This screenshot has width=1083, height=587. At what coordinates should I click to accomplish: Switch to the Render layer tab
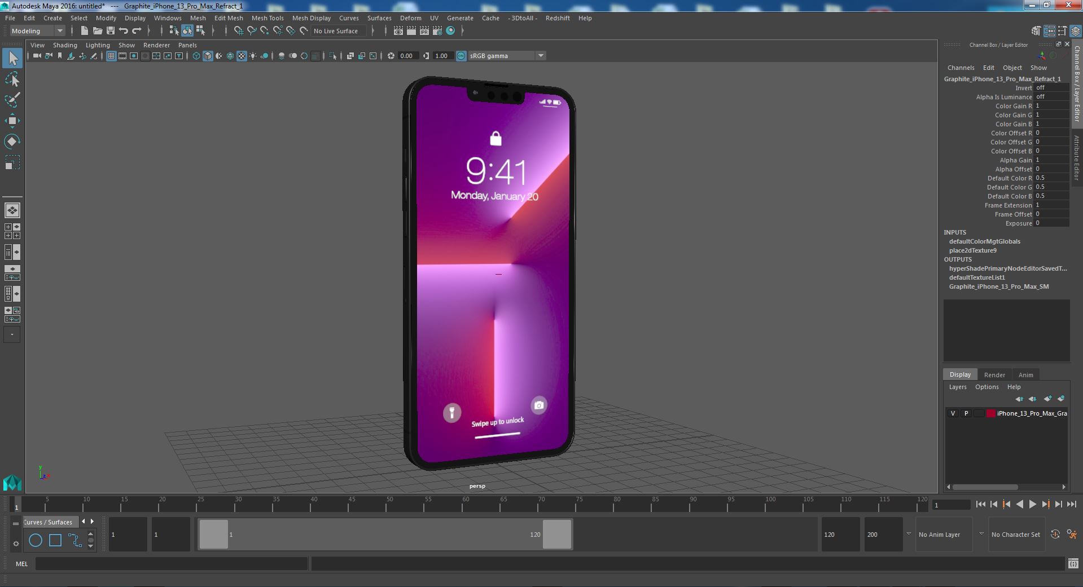click(x=994, y=375)
